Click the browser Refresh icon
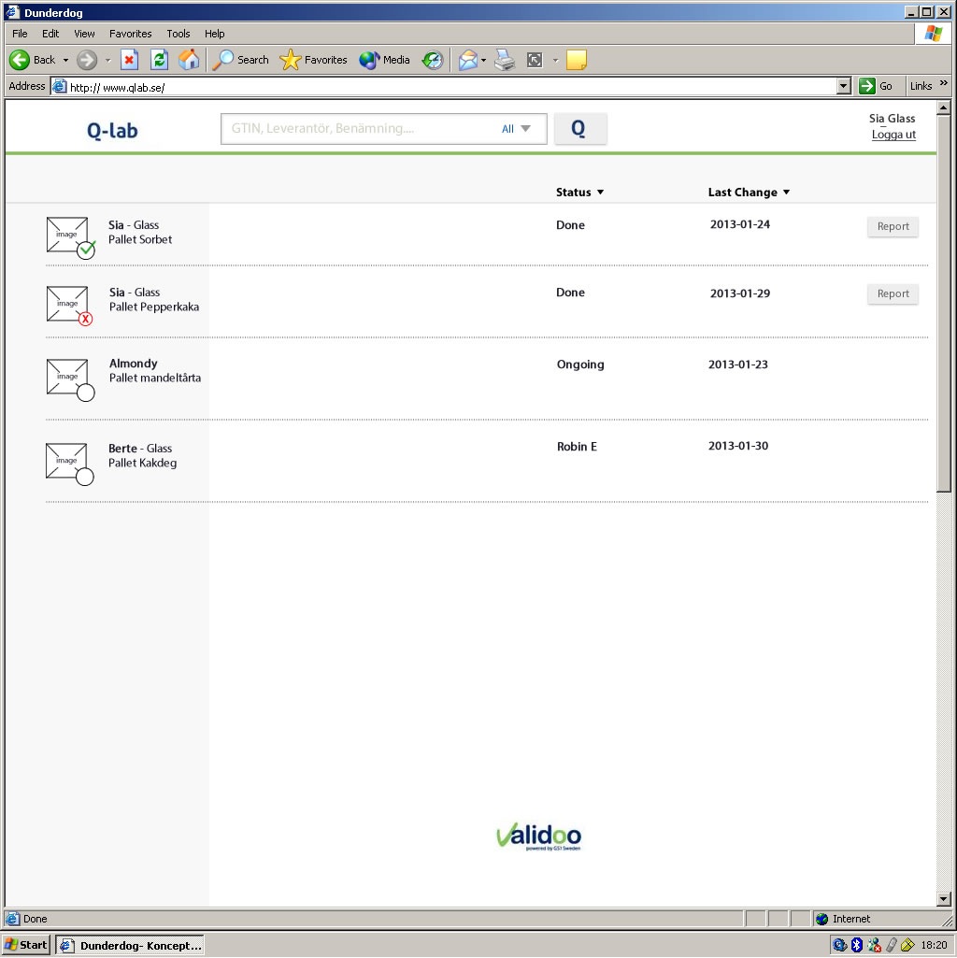Screen dimensions: 957x958 (159, 60)
